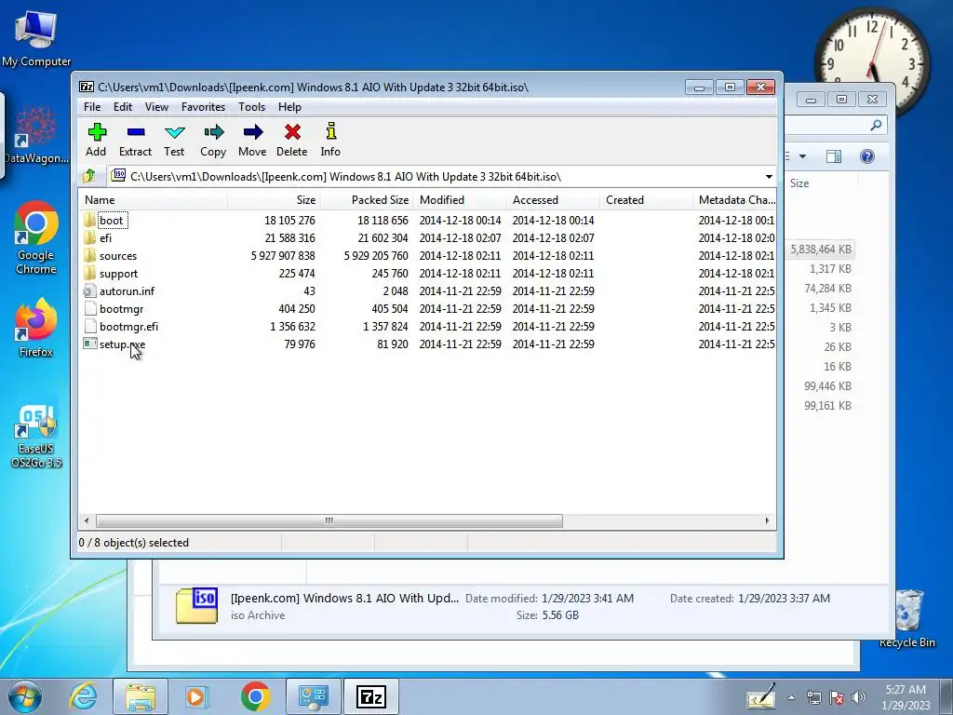Click the Action Center flag tray icon

[x=837, y=697]
